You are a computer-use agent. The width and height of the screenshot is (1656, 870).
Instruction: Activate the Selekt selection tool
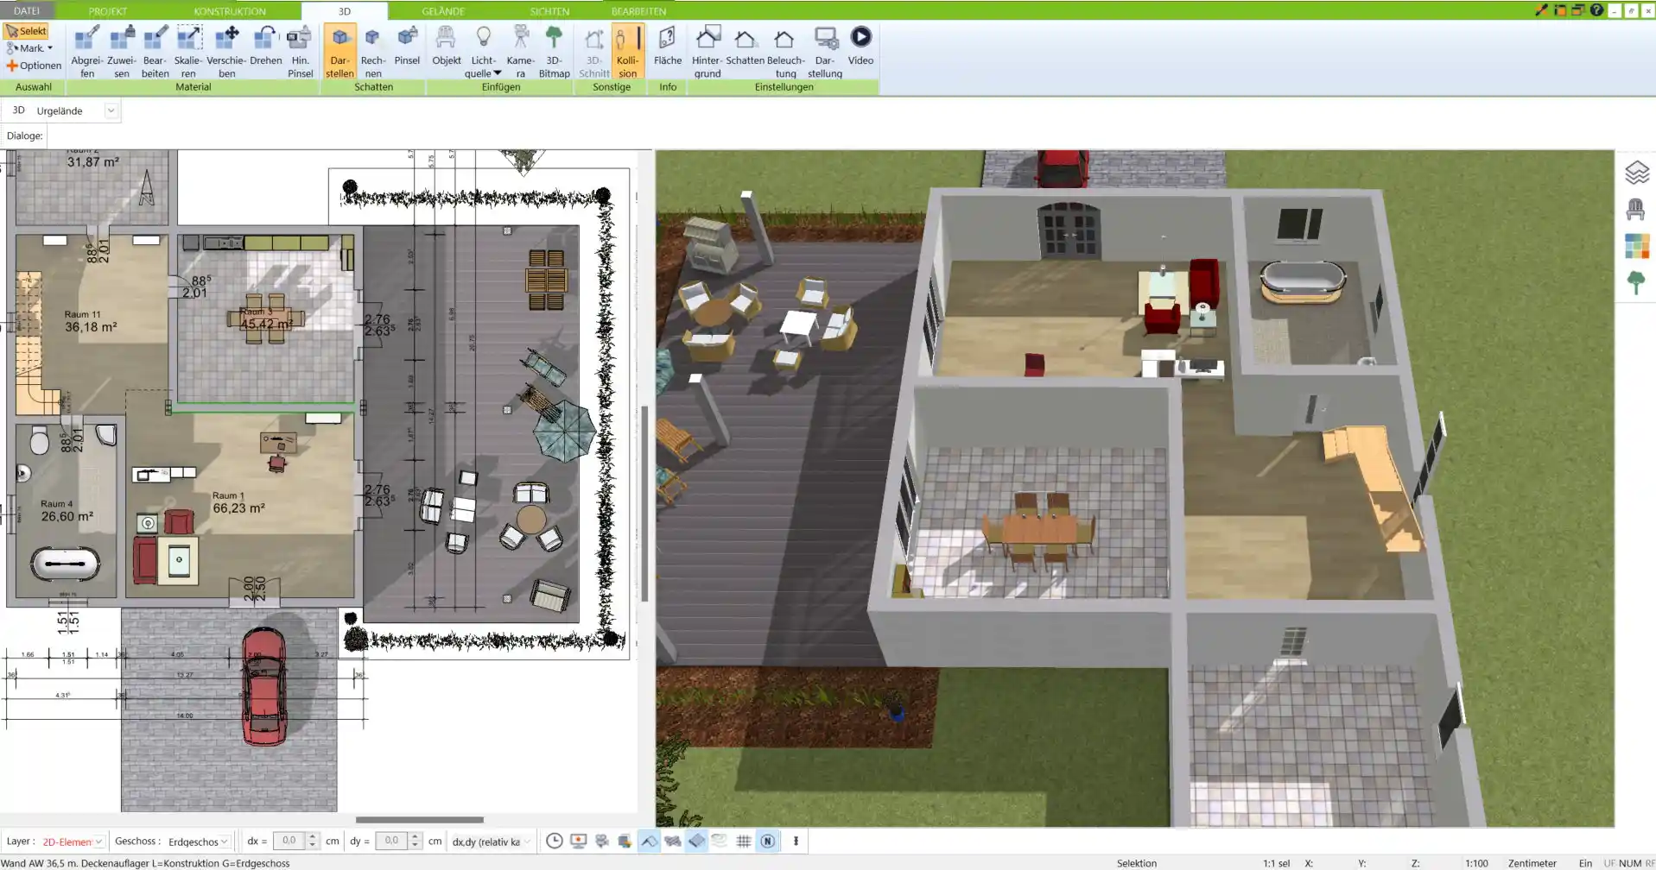[26, 31]
